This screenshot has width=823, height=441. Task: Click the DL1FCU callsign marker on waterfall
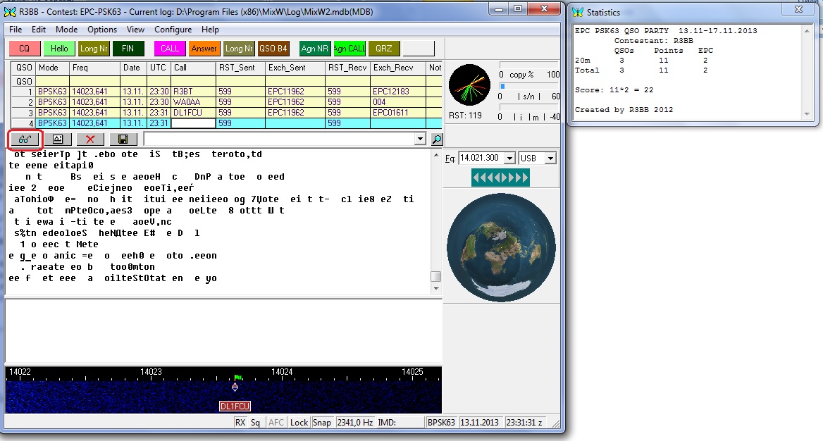pyautogui.click(x=235, y=406)
